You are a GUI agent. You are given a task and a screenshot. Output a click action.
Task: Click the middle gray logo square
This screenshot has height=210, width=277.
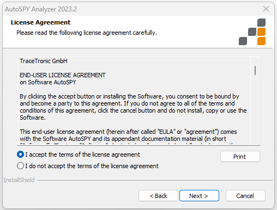point(252,32)
